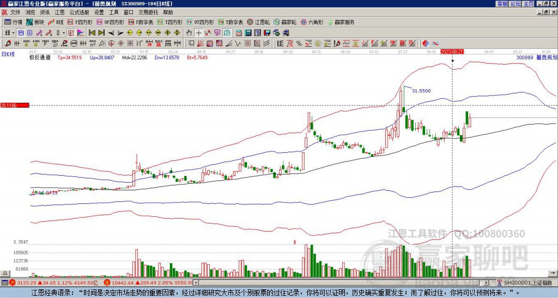Open the P四方形 square tool
The height and width of the screenshot is (298, 558).
tap(80, 22)
